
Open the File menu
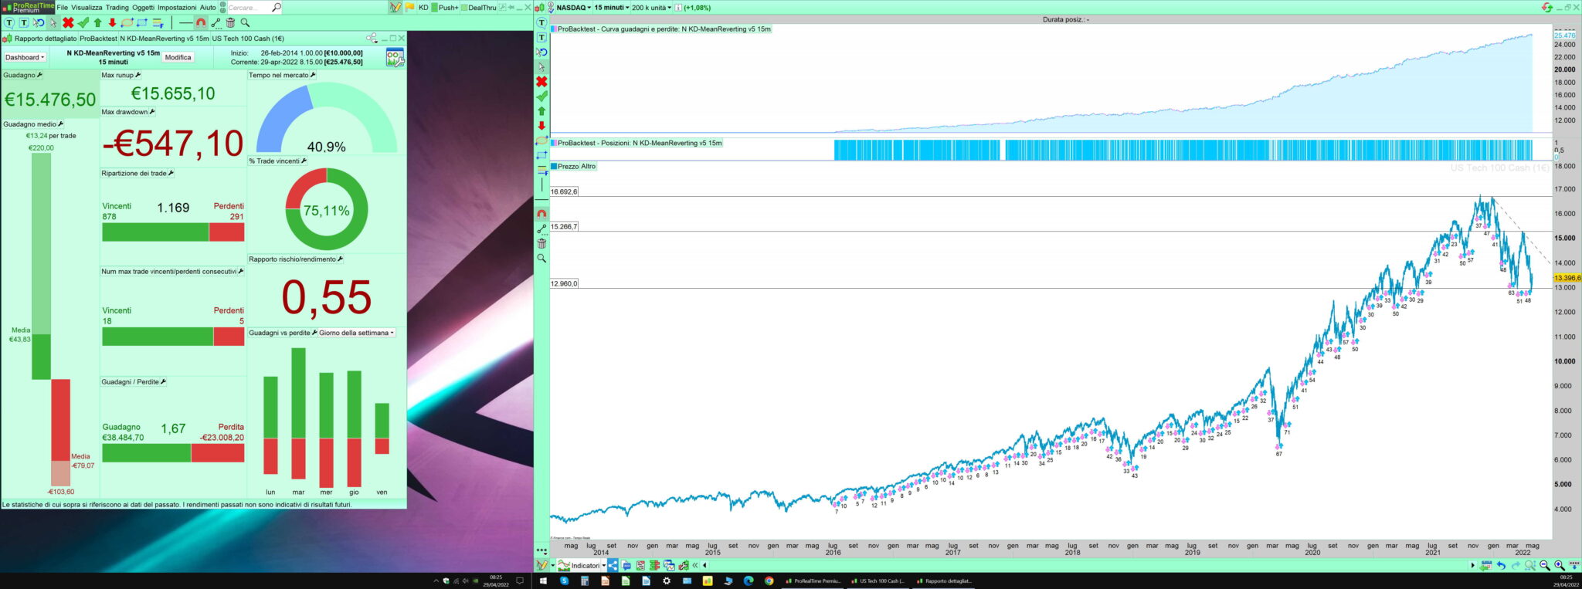[63, 8]
